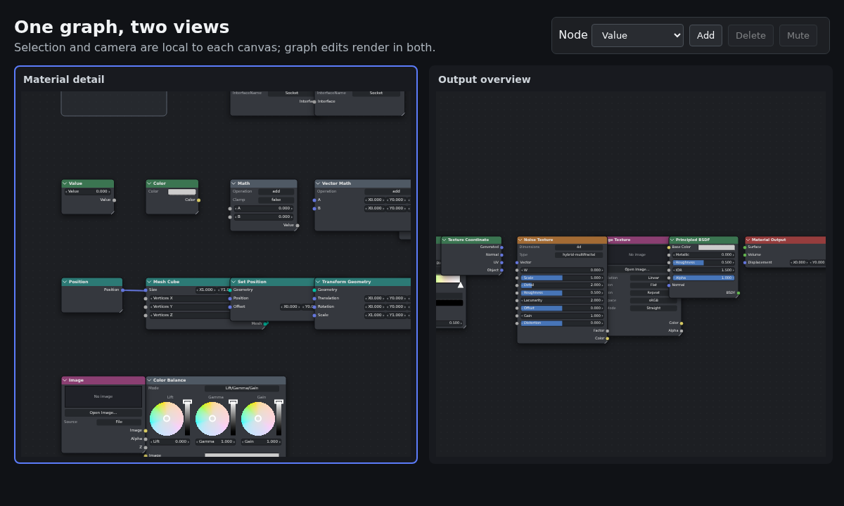Collapse the Math node via header chevron
The height and width of the screenshot is (506, 844).
click(x=234, y=183)
